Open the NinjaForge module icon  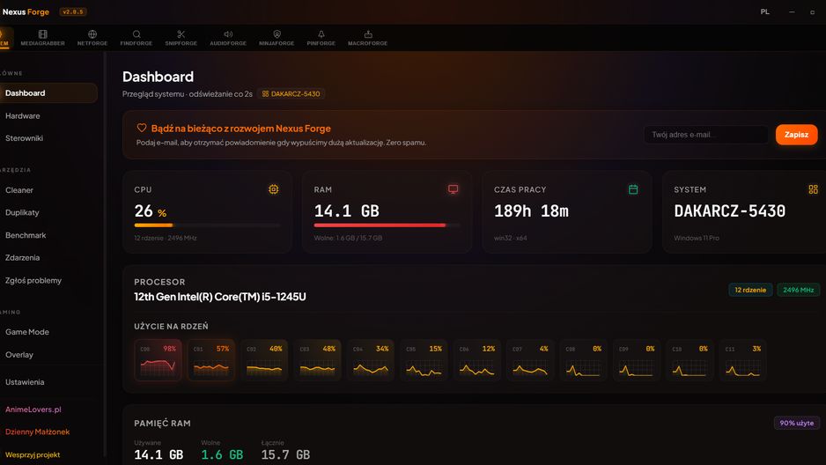tap(277, 34)
